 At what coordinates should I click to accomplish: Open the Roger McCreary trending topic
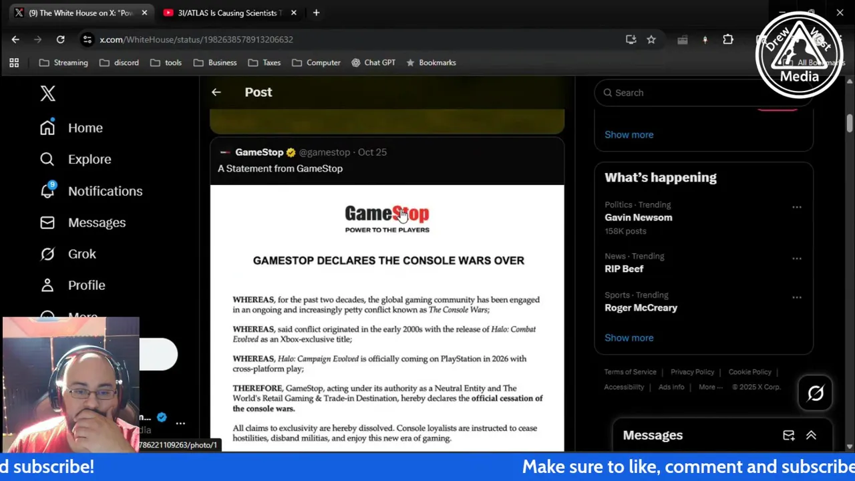641,307
